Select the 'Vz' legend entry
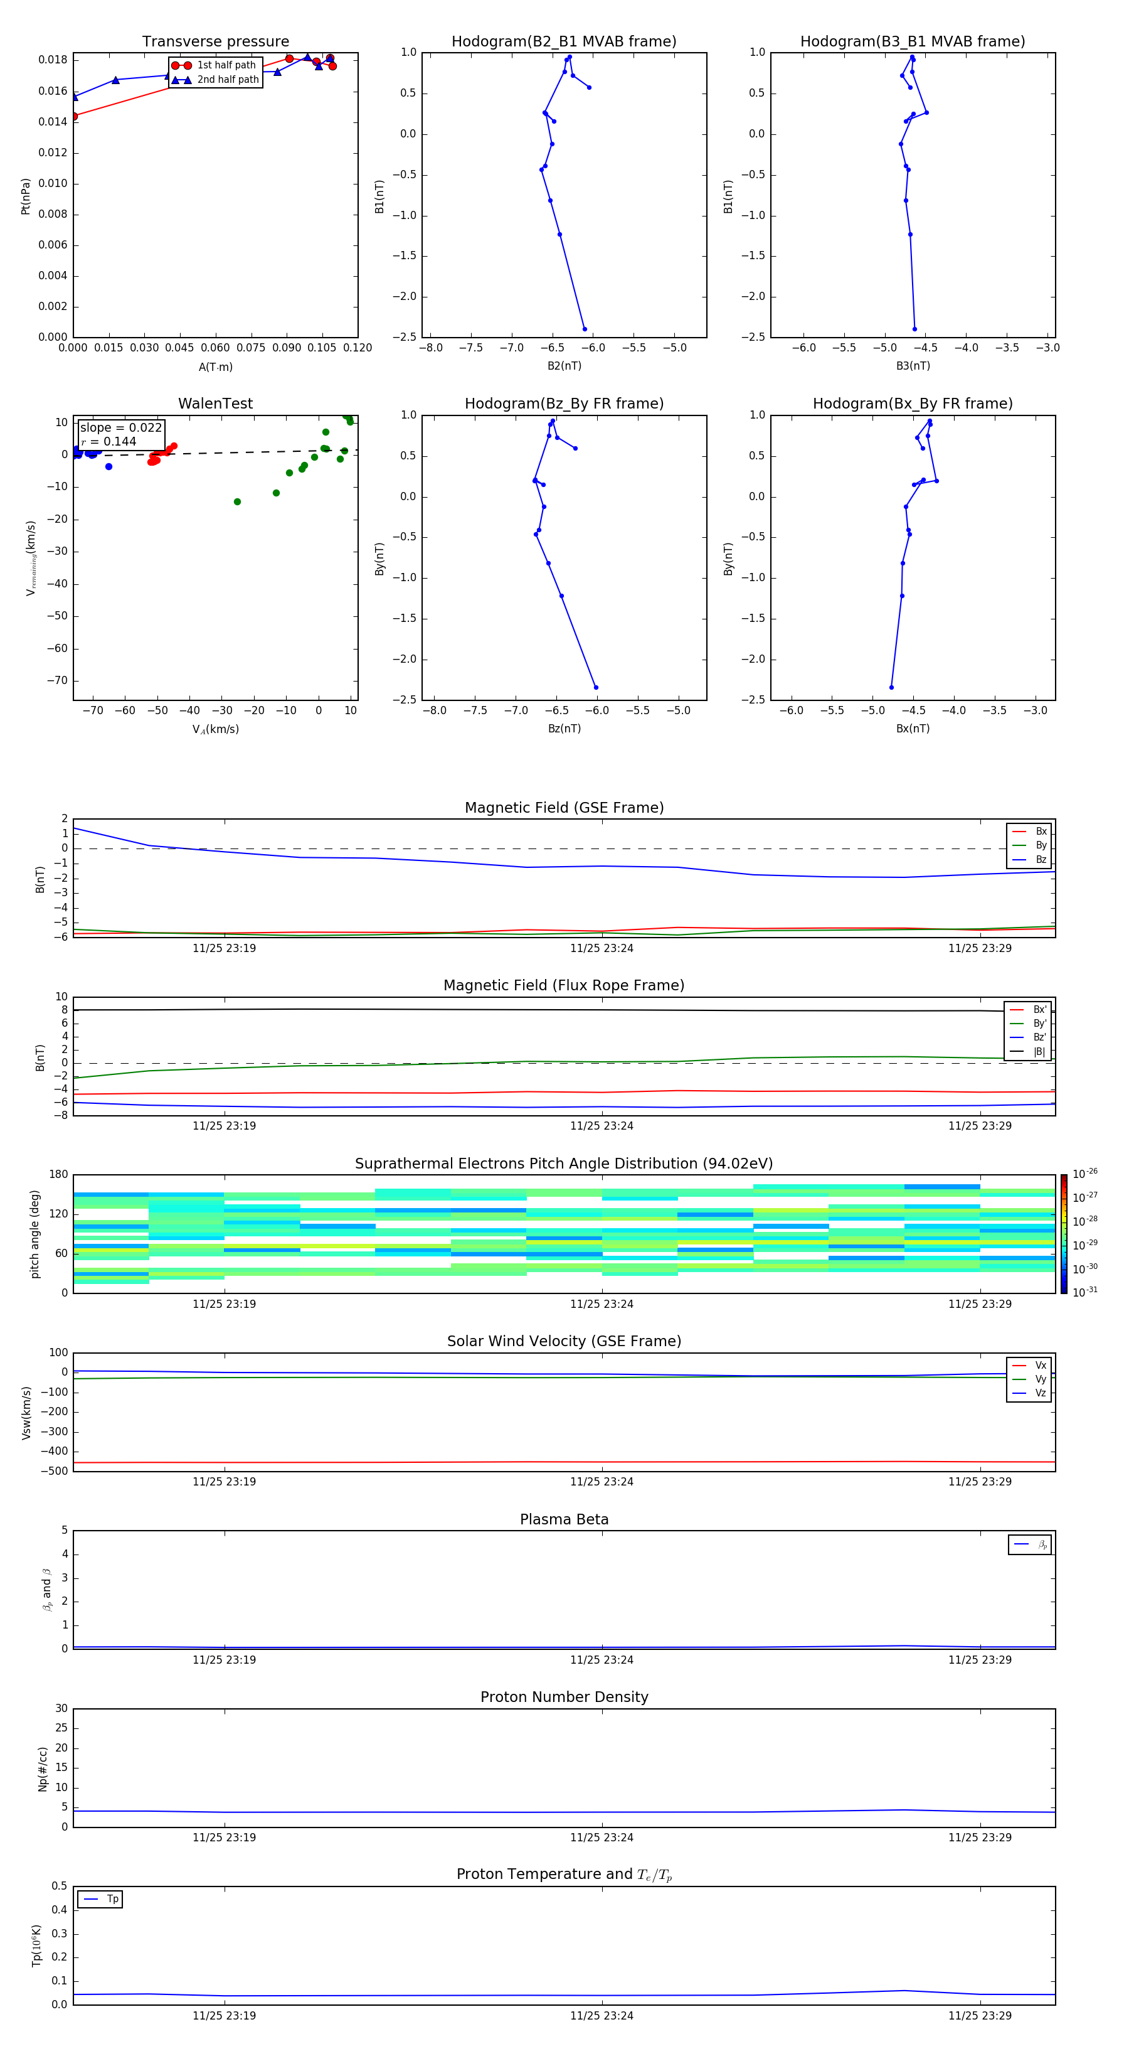The width and height of the screenshot is (1129, 2071). pyautogui.click(x=1029, y=1393)
